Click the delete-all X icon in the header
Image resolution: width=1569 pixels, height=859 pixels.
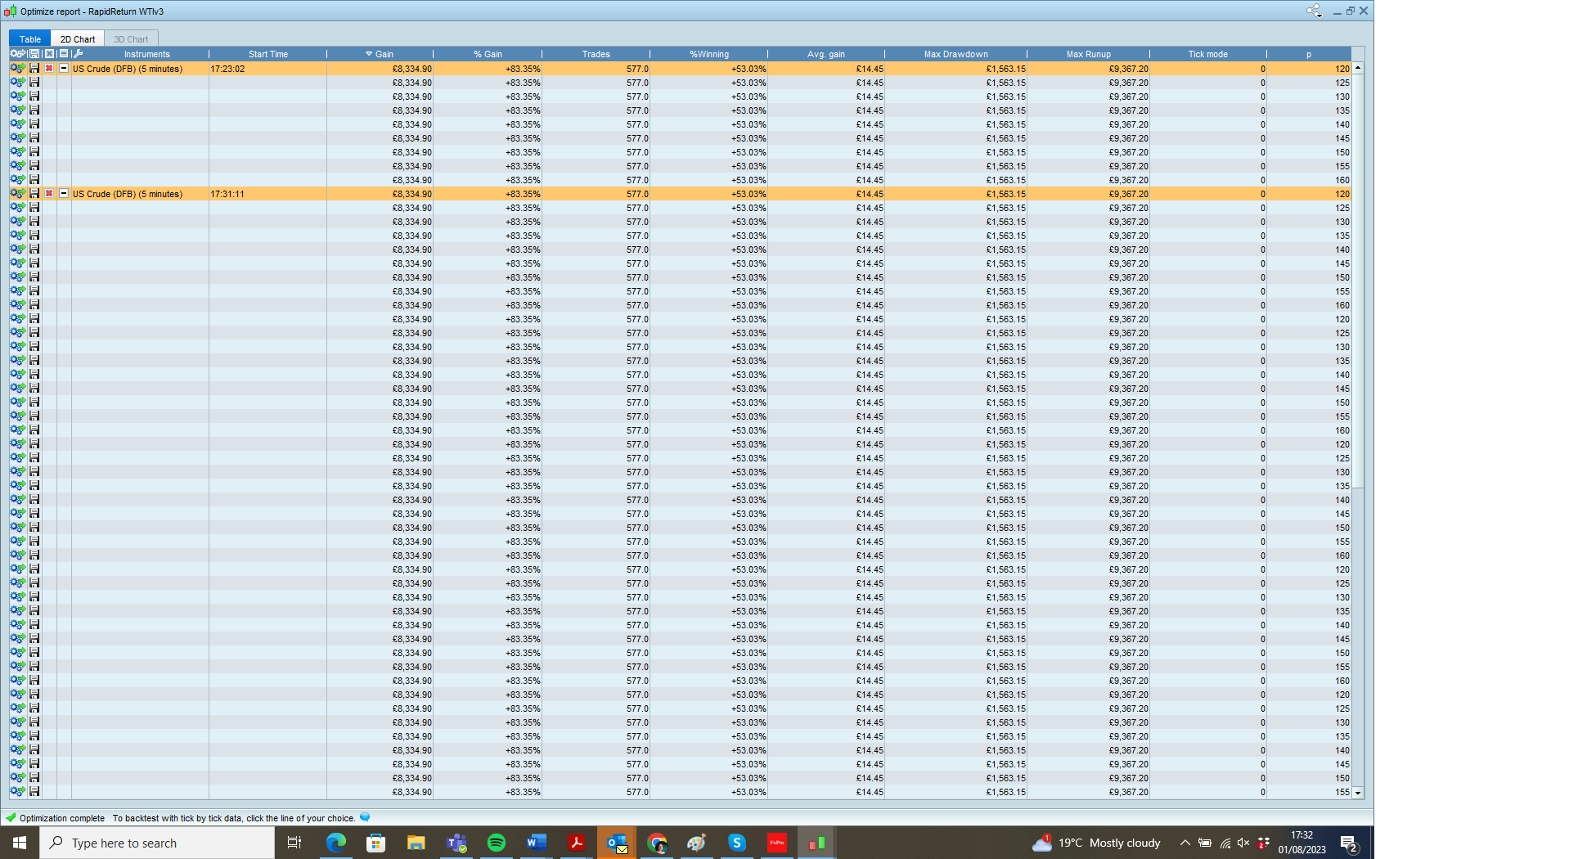tap(49, 54)
